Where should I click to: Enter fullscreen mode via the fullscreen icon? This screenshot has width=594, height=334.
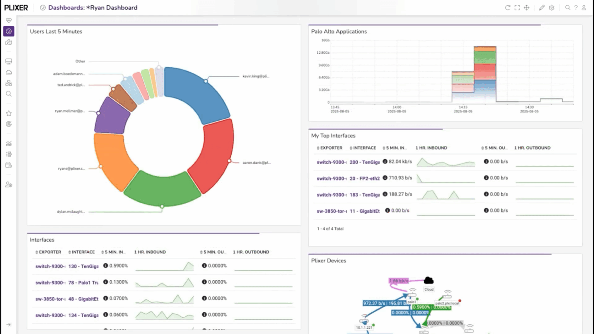coord(517,7)
